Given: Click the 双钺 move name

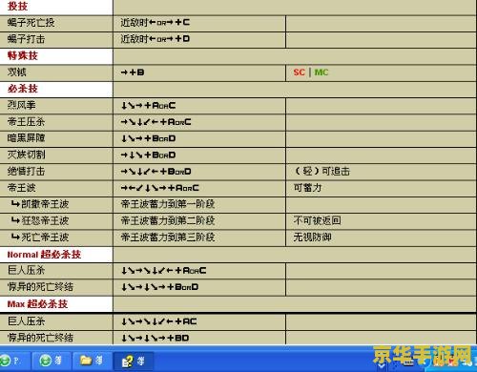Looking at the screenshot, I should pyautogui.click(x=16, y=72).
